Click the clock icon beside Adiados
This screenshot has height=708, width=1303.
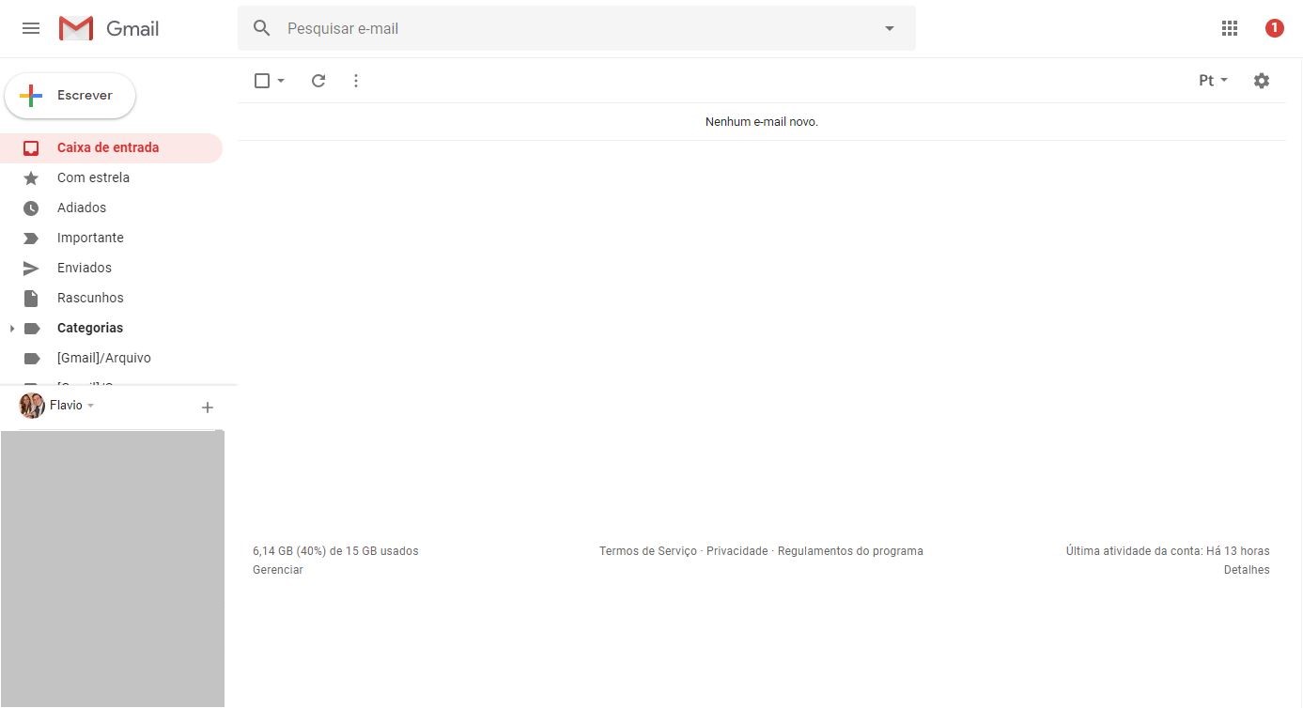[x=31, y=208]
